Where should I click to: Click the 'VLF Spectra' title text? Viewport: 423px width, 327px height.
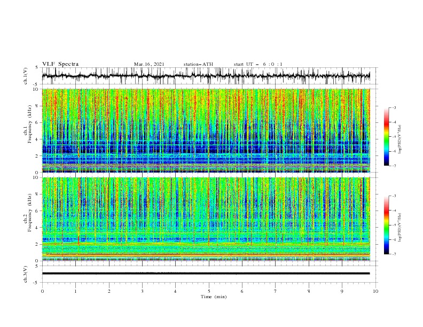point(60,64)
